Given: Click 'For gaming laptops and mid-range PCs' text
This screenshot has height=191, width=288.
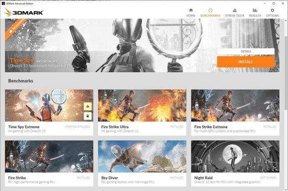Looking at the screenshot, I should 128,182.
